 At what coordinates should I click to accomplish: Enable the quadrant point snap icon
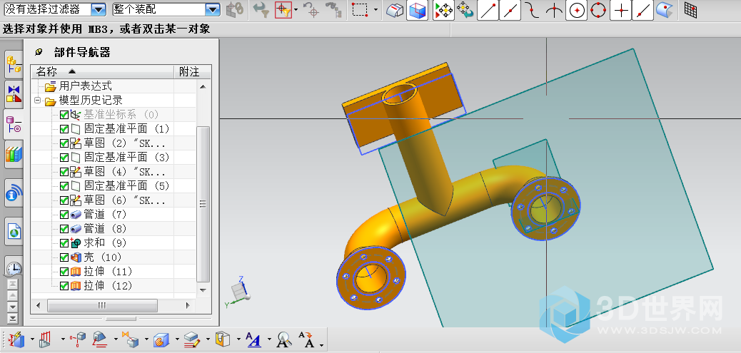[x=599, y=10]
